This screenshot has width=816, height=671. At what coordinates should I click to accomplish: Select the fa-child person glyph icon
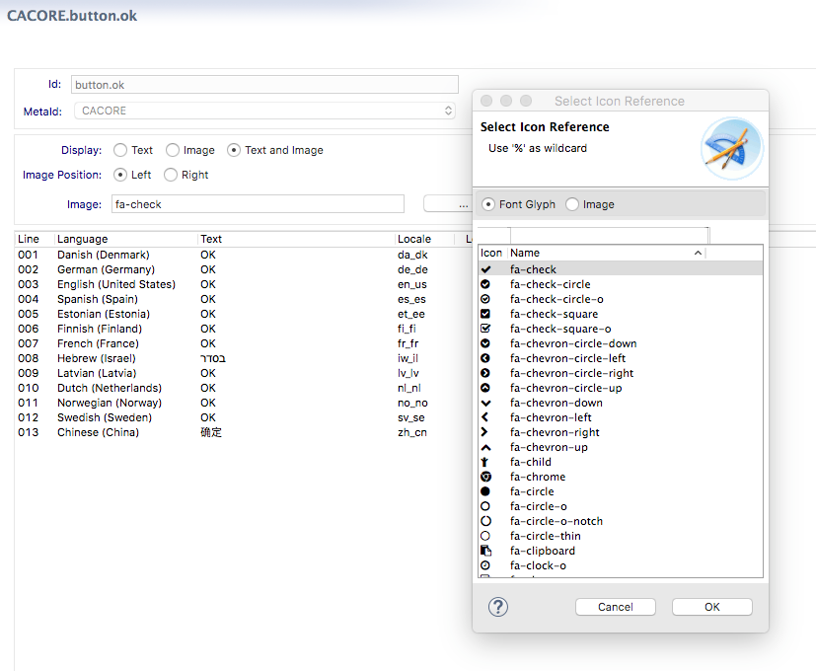pyautogui.click(x=485, y=462)
